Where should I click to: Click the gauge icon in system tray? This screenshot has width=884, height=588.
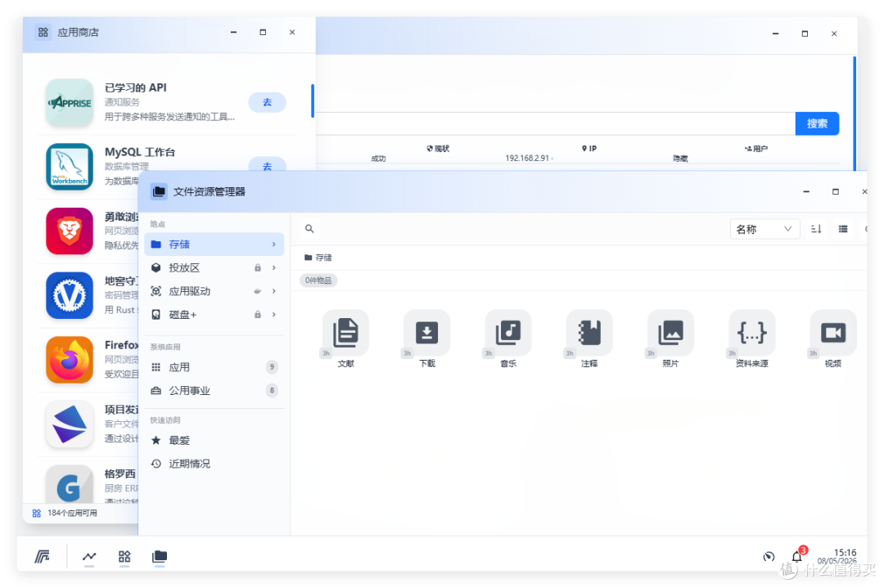click(769, 556)
